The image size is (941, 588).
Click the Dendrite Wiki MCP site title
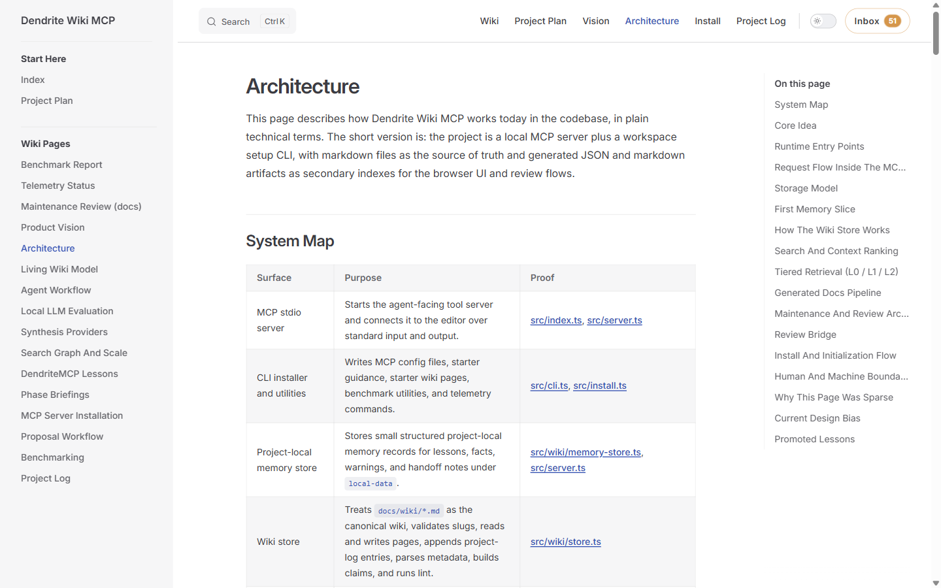68,20
